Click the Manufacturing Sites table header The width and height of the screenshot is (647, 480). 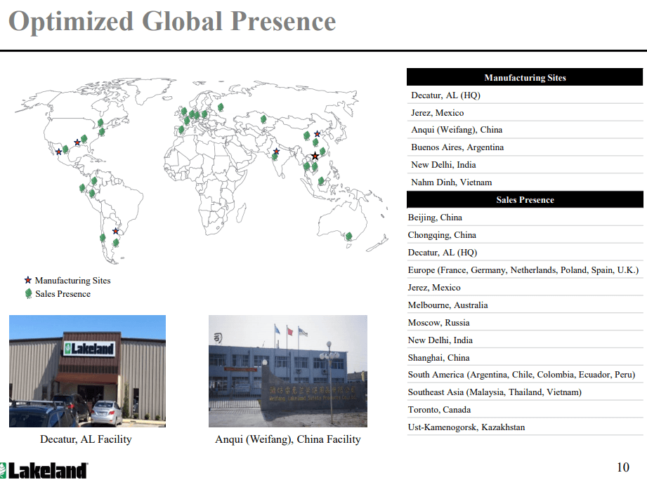(525, 77)
